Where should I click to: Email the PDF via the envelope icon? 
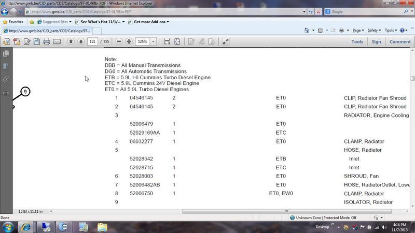coord(57,41)
